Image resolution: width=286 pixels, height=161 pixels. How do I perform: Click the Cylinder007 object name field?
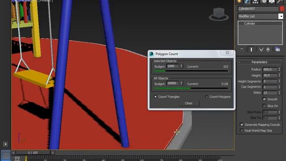[x=258, y=8]
